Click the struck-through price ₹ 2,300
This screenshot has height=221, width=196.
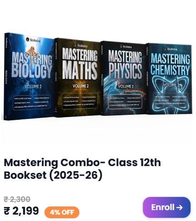pos(17,199)
